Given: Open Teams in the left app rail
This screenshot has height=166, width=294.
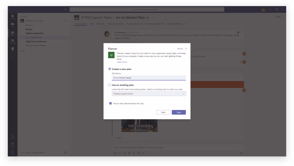Looking at the screenshot, I should pyautogui.click(x=13, y=33).
